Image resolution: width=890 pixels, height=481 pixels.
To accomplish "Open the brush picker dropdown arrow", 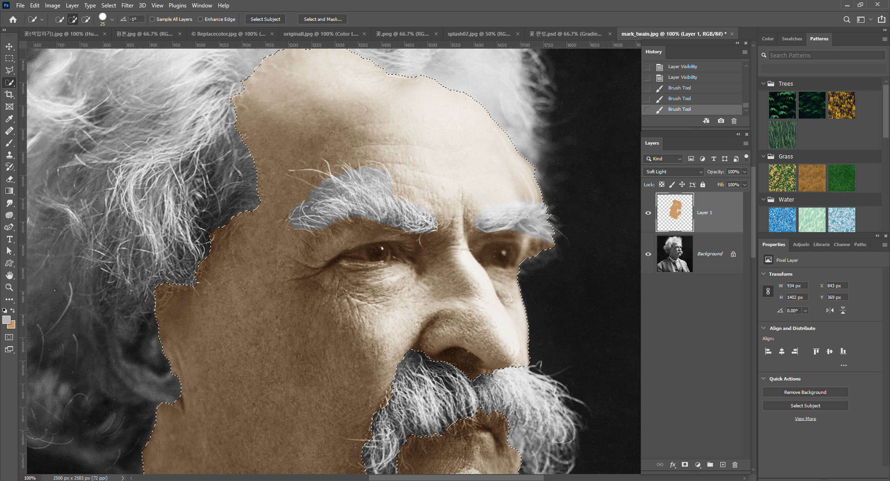I will tap(112, 19).
